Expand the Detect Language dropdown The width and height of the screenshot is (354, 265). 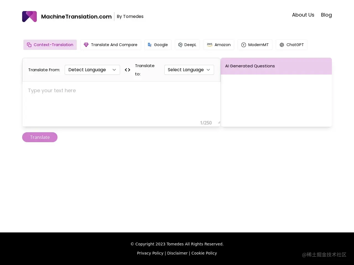click(92, 70)
